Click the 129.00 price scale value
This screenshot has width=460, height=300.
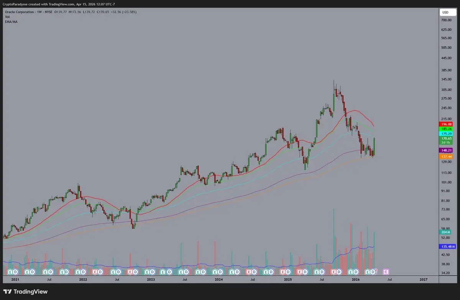pos(445,162)
